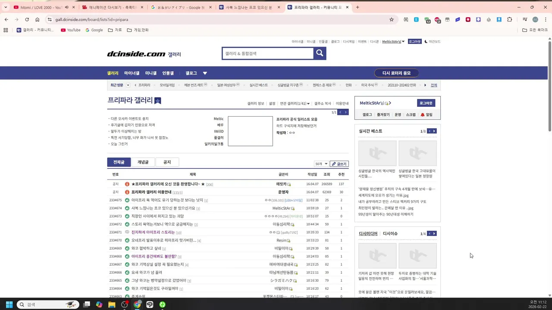Open the 50개 posts-per-page dropdown
This screenshot has width=552, height=310.
[x=321, y=164]
